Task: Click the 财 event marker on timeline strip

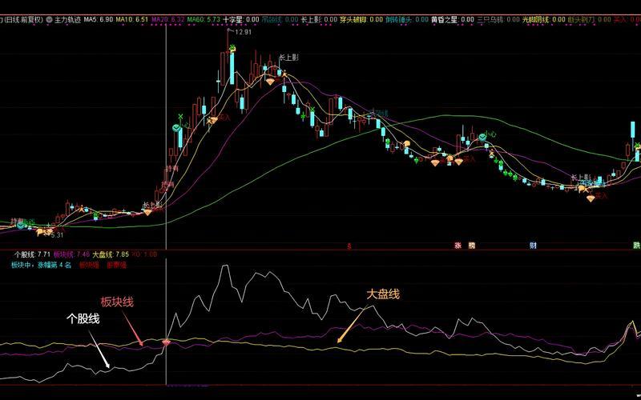Action: (532, 246)
